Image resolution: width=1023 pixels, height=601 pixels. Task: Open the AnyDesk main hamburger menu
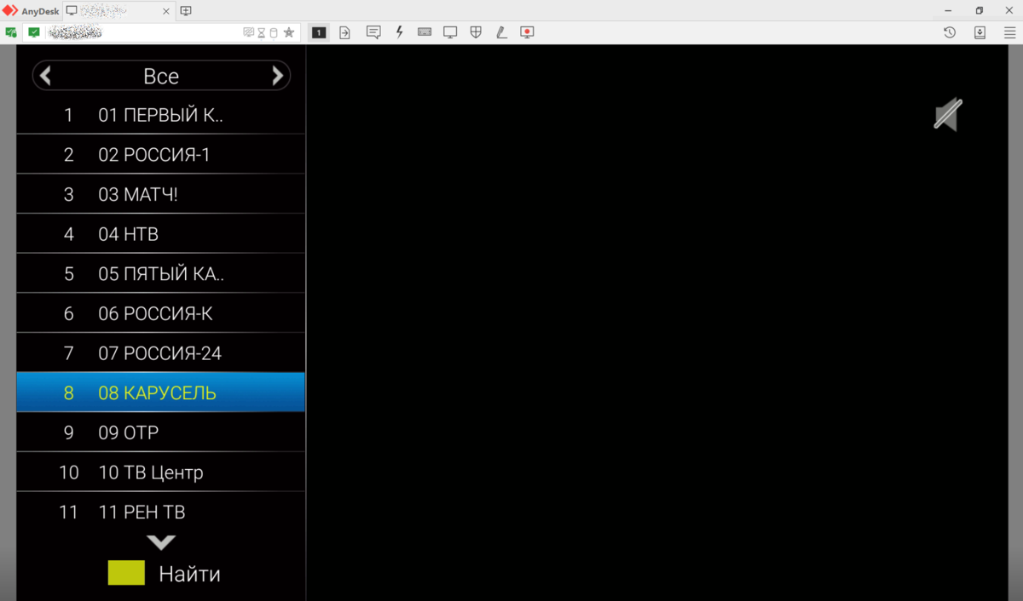coord(1009,32)
